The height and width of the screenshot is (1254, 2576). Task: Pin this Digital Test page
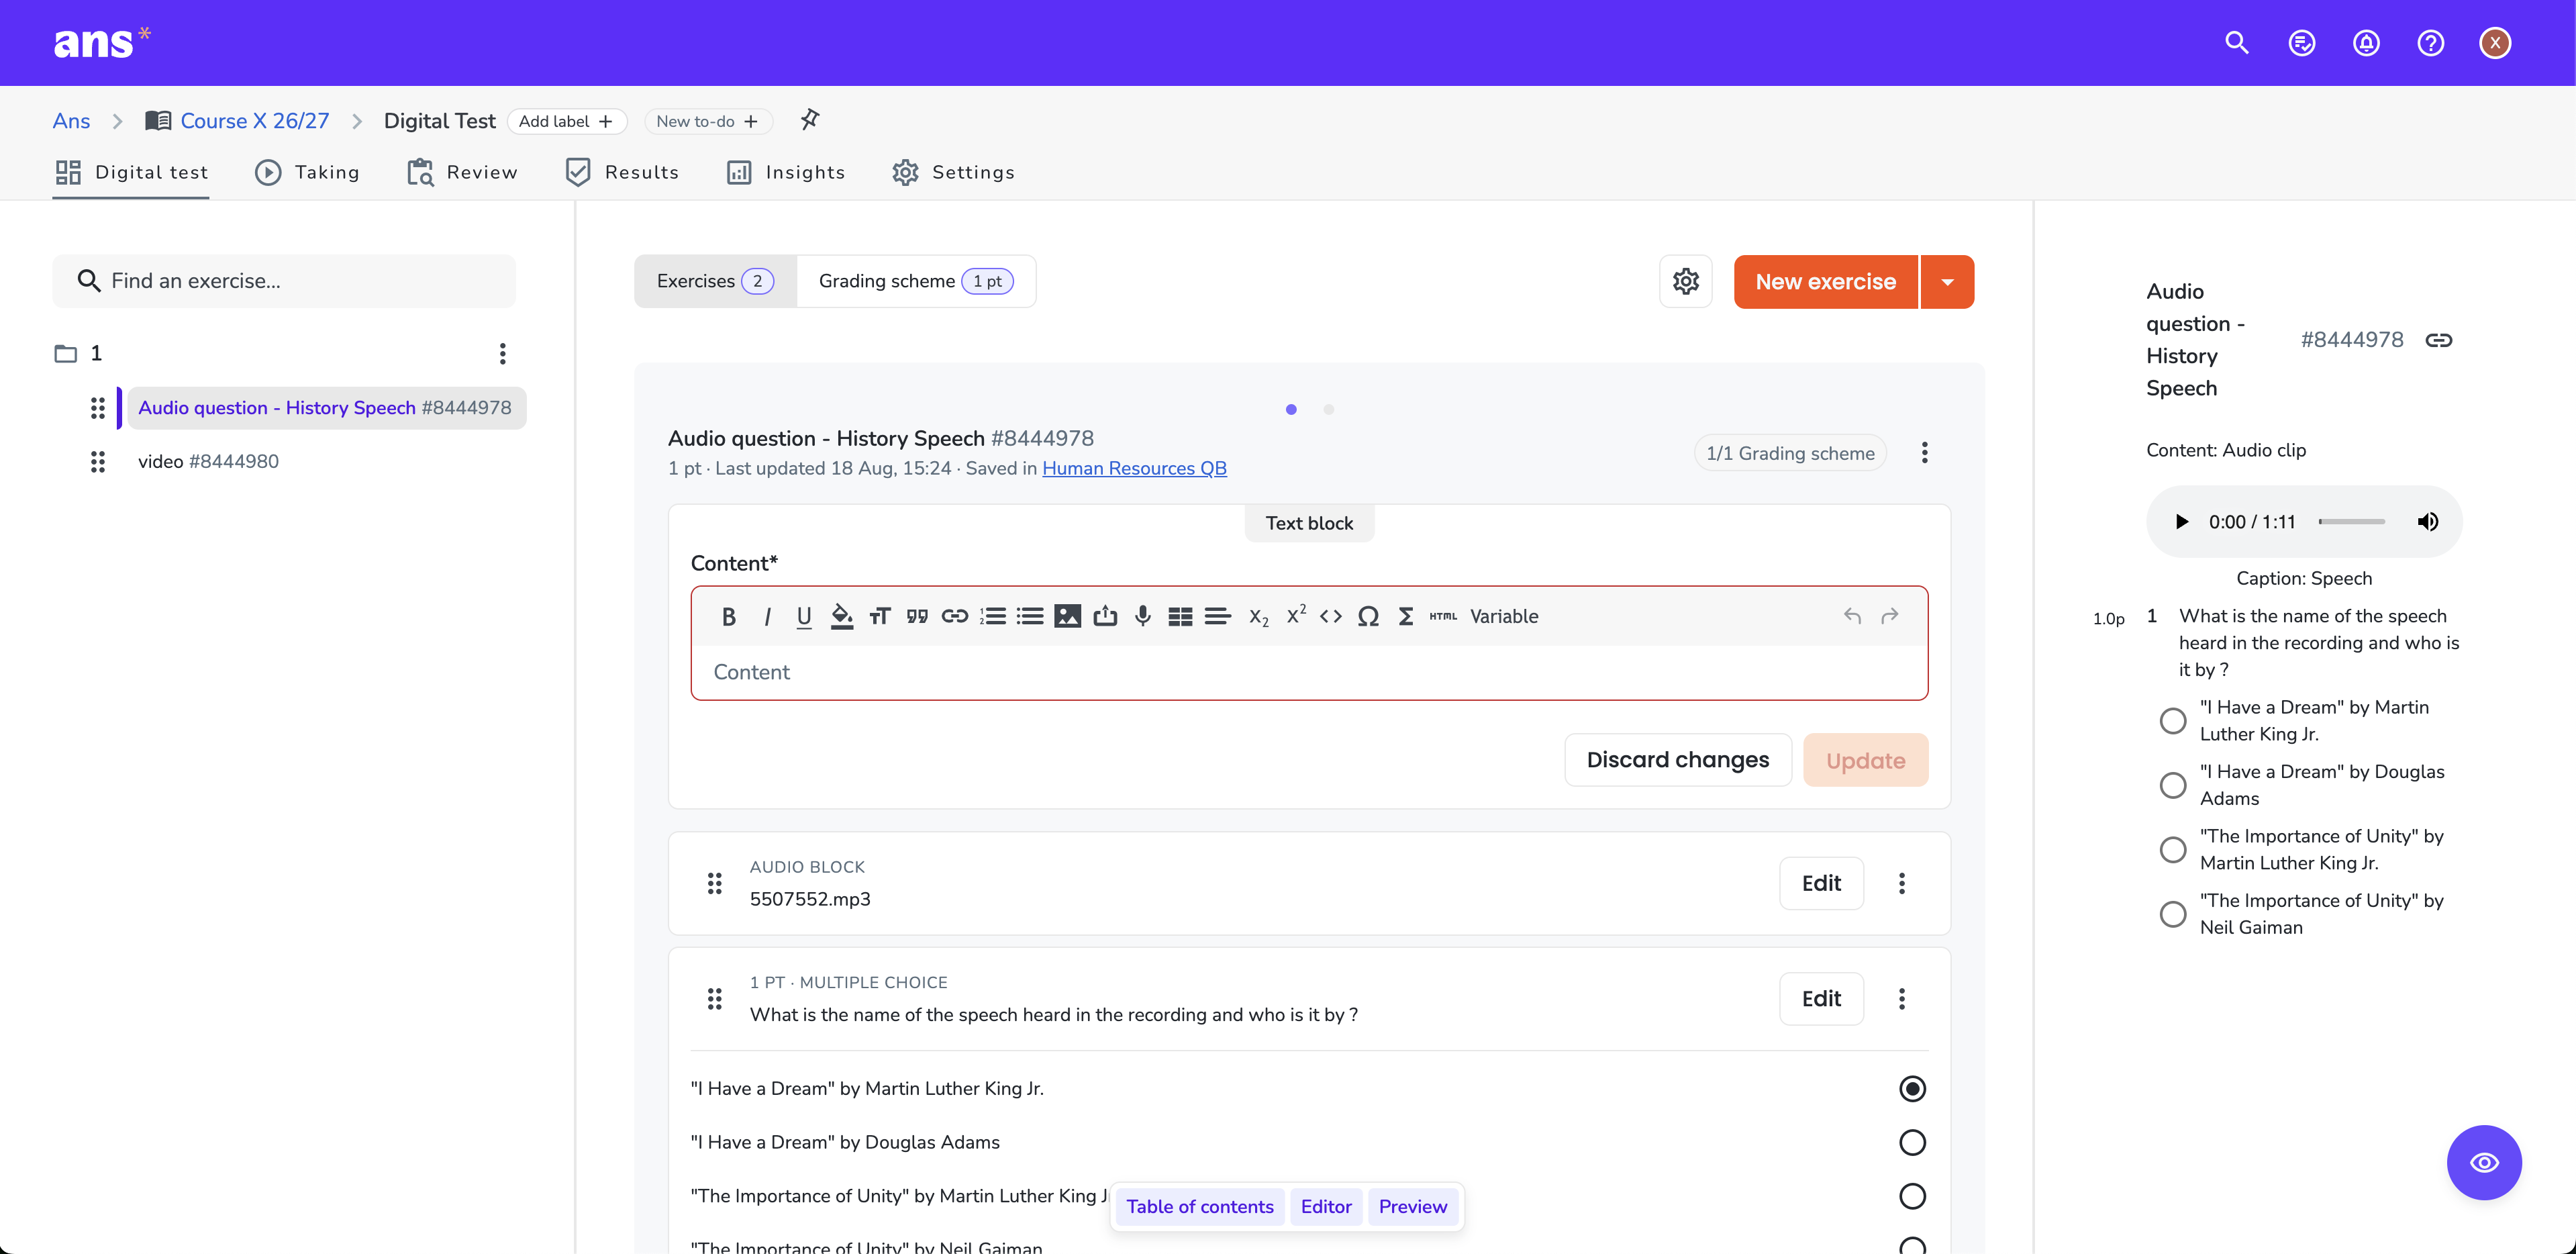(810, 120)
